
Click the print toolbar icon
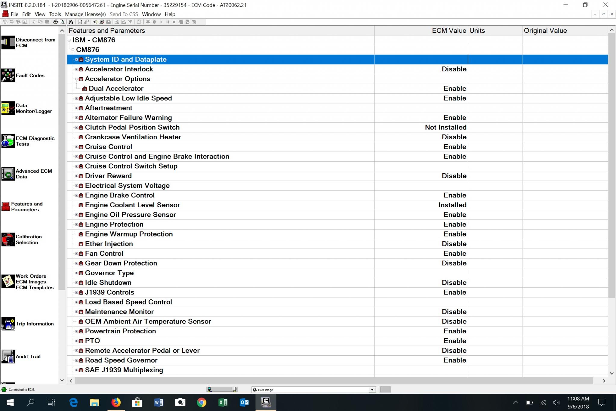tap(55, 22)
